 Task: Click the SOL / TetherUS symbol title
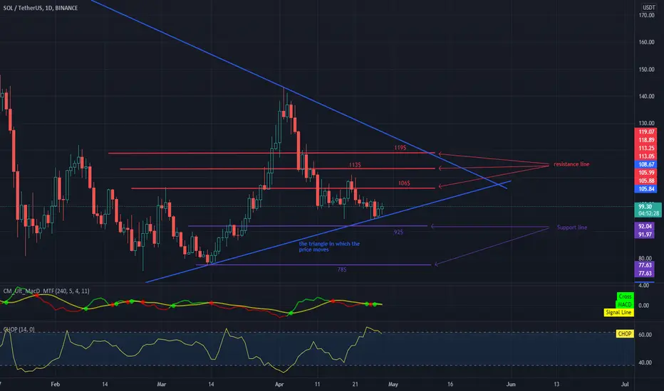pos(40,8)
